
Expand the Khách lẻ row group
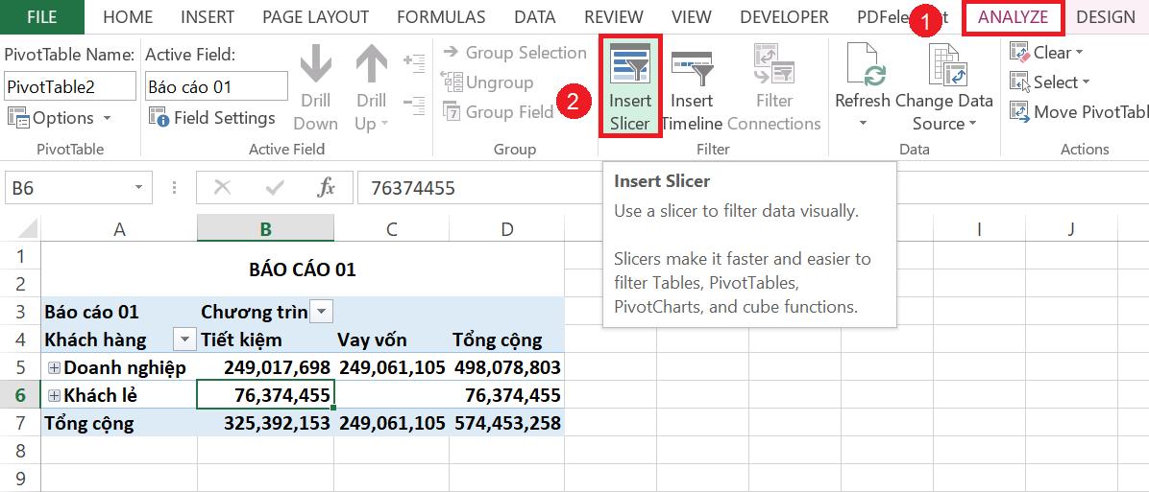click(54, 395)
